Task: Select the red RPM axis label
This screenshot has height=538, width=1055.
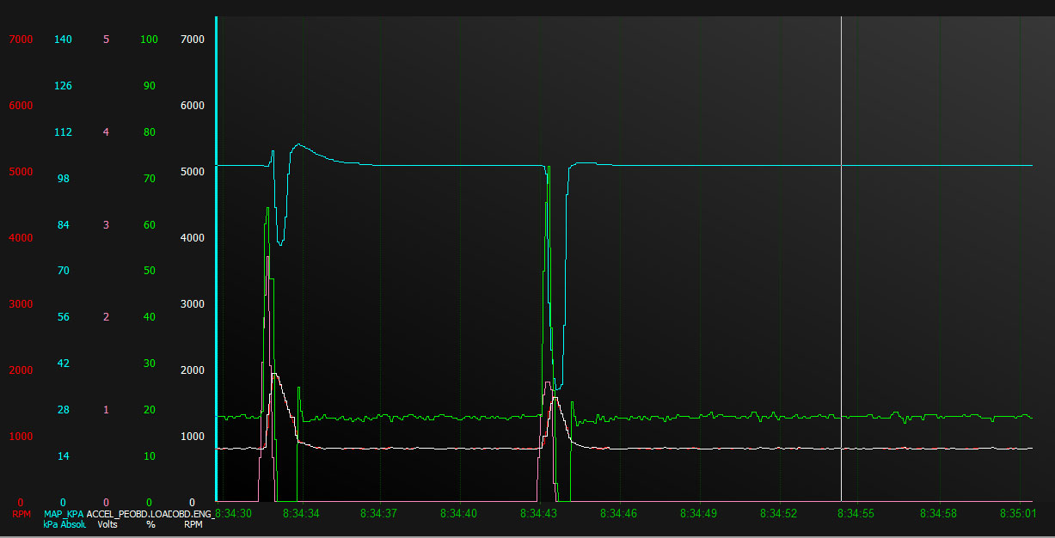Action: pyautogui.click(x=21, y=514)
